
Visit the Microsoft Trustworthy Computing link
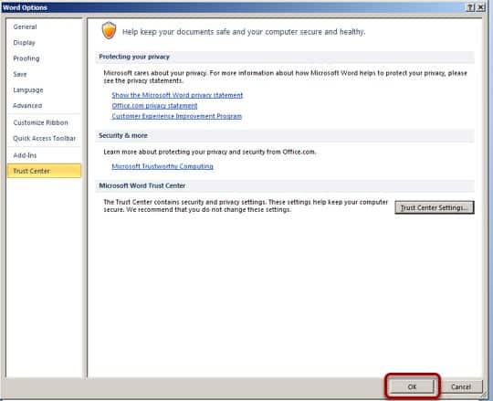pos(163,166)
